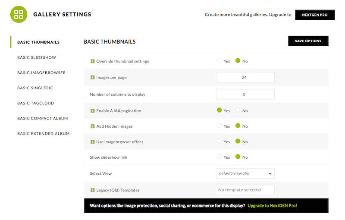Click the Basic Thumbnails section heading

[110, 42]
